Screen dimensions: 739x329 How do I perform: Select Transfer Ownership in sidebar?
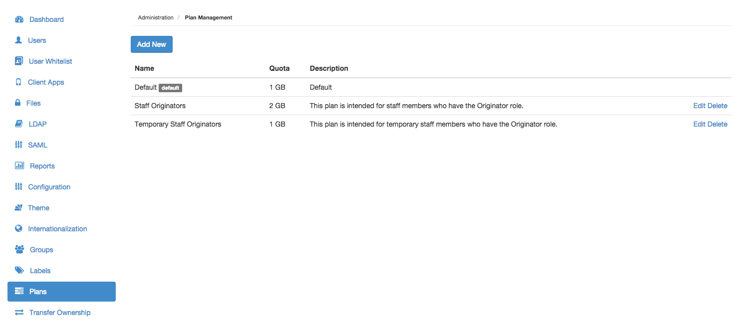coord(60,313)
